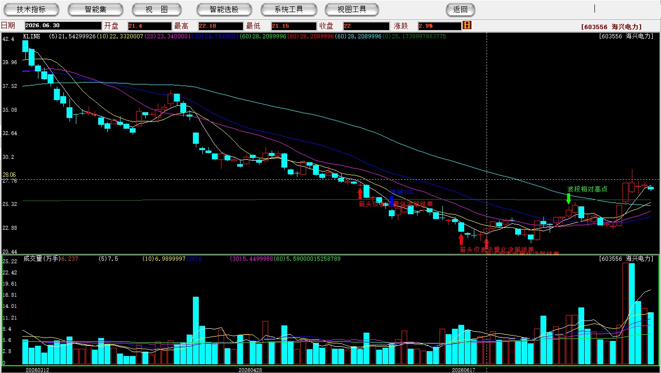Screen dimensions: 661x373
Task: Click the (10)22.3320007 moving average legend
Action: 120,36
